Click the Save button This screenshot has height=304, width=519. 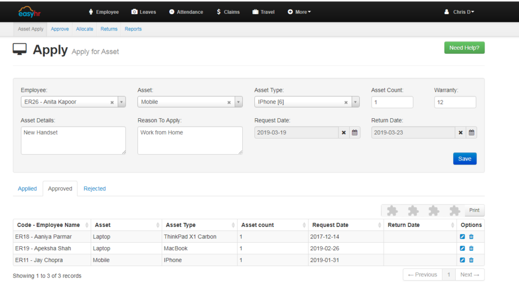click(464, 158)
